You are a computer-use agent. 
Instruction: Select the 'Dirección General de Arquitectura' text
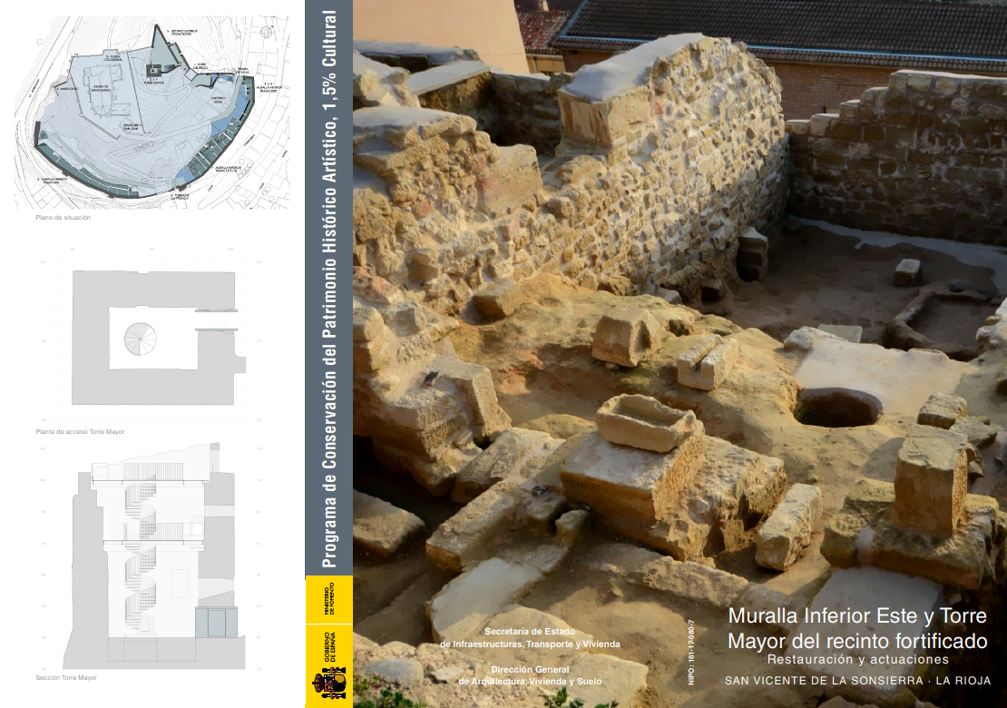point(530,675)
